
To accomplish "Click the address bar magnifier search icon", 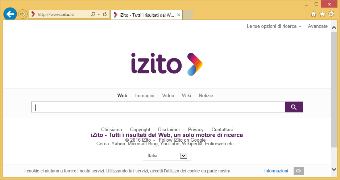I will pyautogui.click(x=93, y=14).
